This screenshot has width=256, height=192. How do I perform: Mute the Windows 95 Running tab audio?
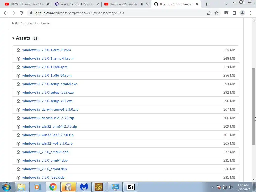coord(142,4)
